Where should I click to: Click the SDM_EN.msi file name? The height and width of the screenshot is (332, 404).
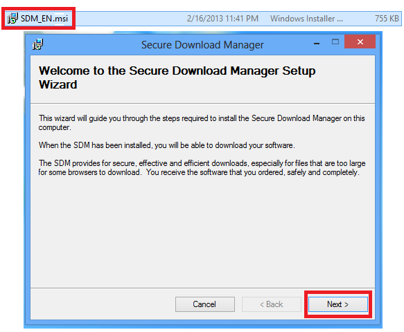click(x=44, y=19)
